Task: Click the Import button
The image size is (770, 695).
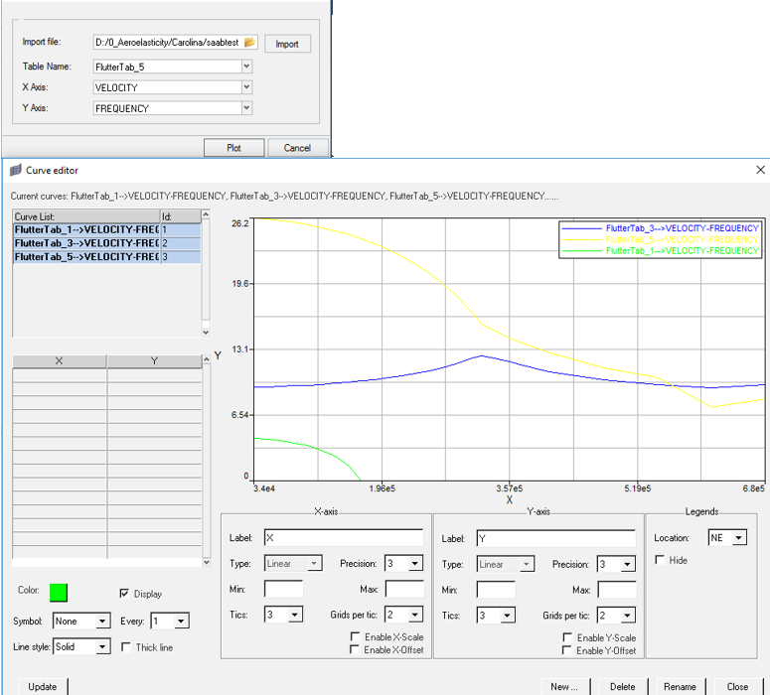Action: pyautogui.click(x=287, y=44)
